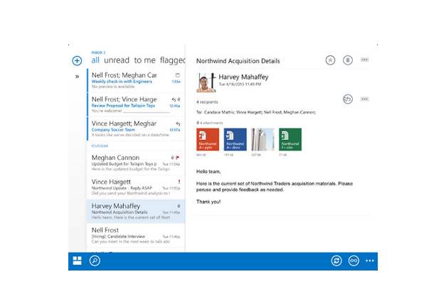
Task: Open Company Soccer Team message
Action: (x=136, y=129)
